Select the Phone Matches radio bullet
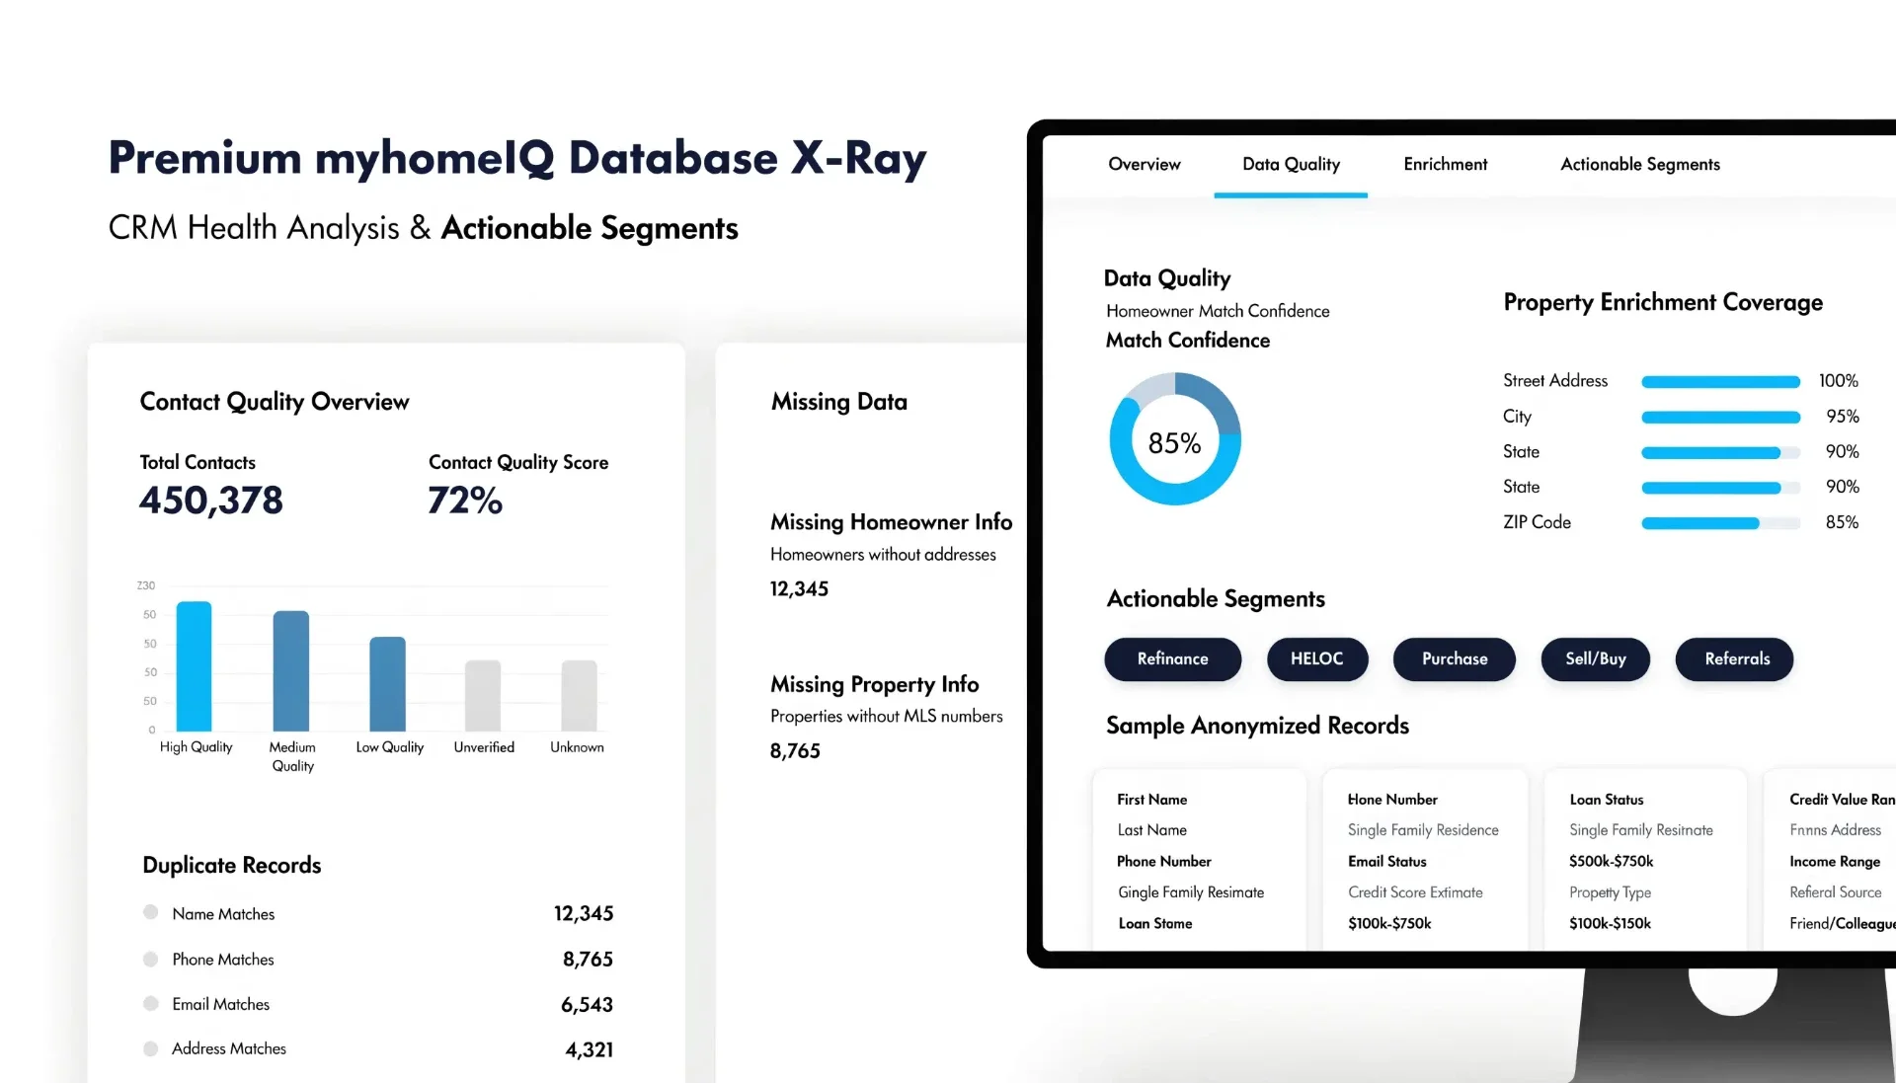This screenshot has height=1083, width=1896. 150,959
